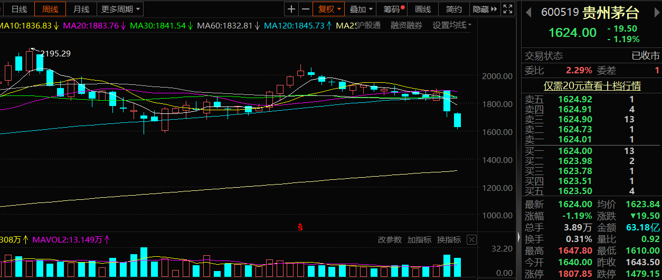Click the 改参数 button
The image size is (662, 280).
click(390, 240)
